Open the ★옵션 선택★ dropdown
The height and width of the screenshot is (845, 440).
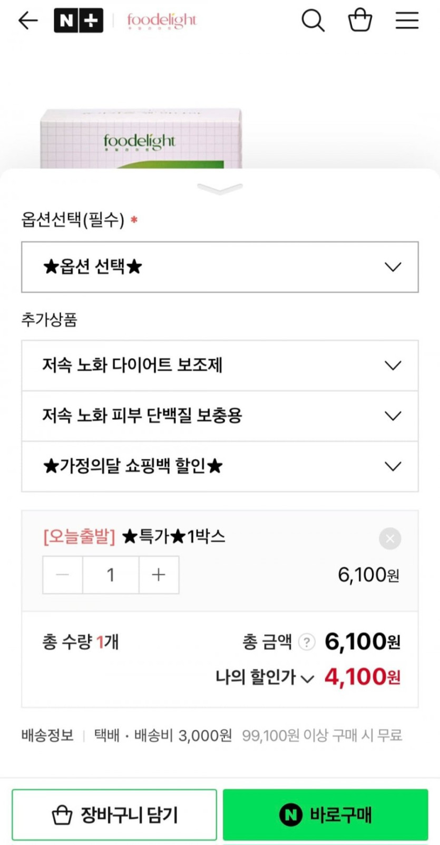click(220, 267)
